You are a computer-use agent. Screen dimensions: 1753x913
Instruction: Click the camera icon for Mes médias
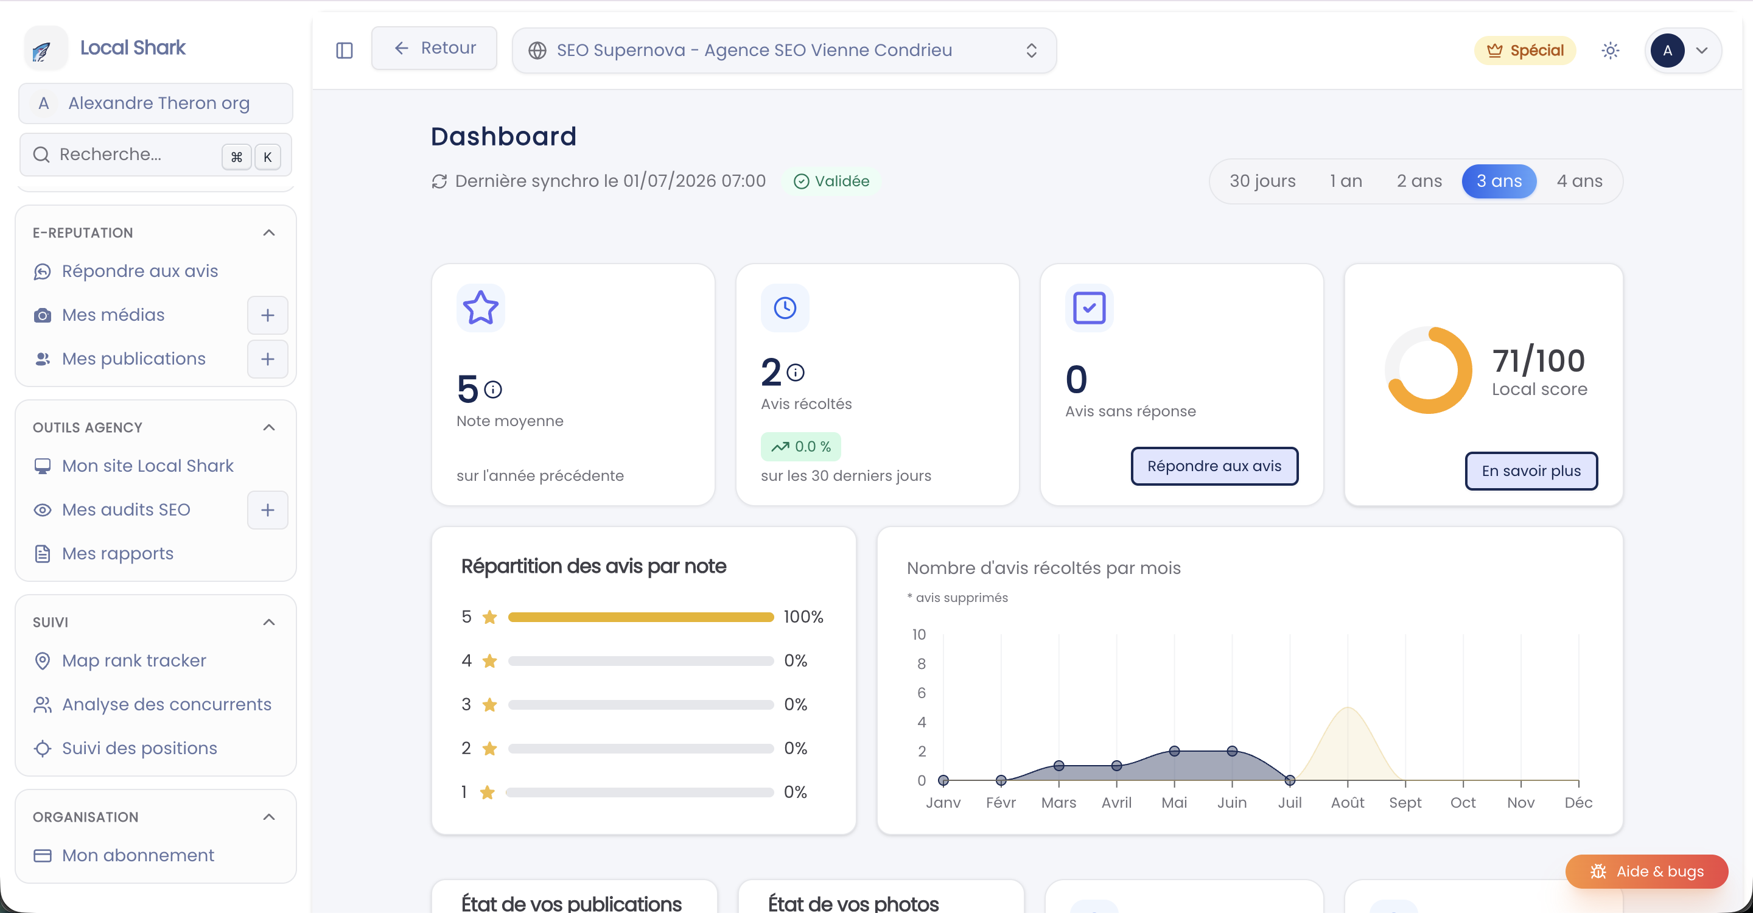click(42, 315)
